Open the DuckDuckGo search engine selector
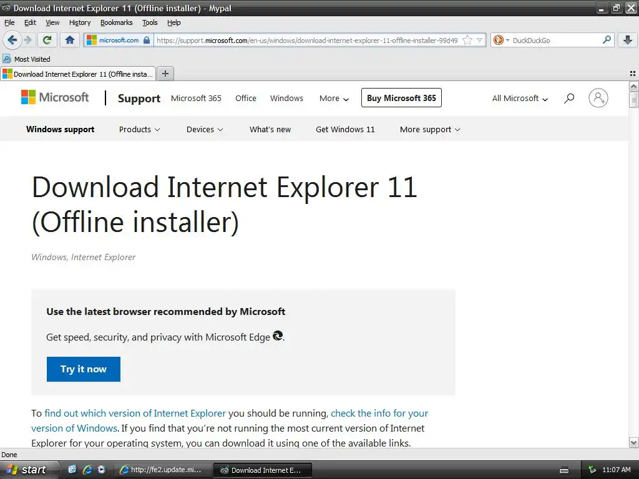Screen dimensions: 639x479 click(501, 40)
